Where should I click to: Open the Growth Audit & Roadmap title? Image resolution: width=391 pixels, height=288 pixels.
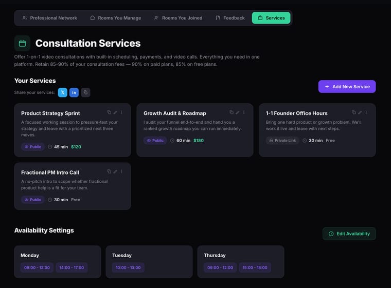point(175,113)
